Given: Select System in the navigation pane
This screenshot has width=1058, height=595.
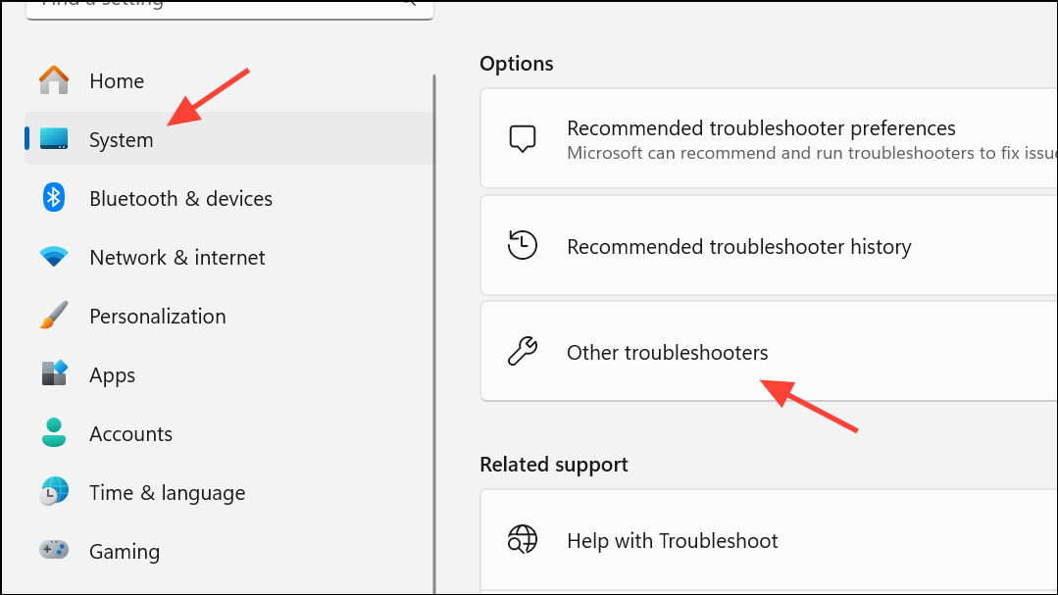Looking at the screenshot, I should click(121, 139).
